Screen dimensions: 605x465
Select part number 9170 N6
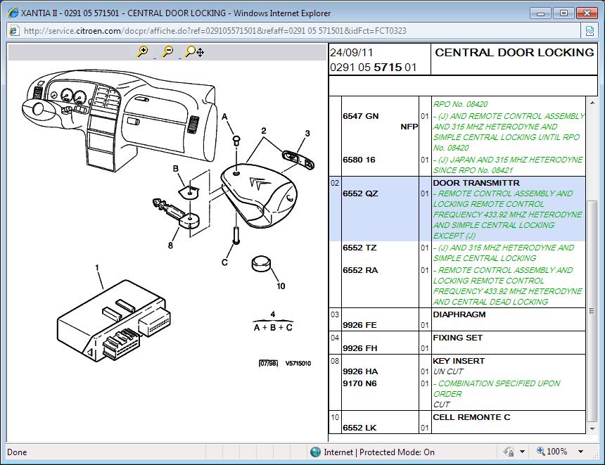359,383
